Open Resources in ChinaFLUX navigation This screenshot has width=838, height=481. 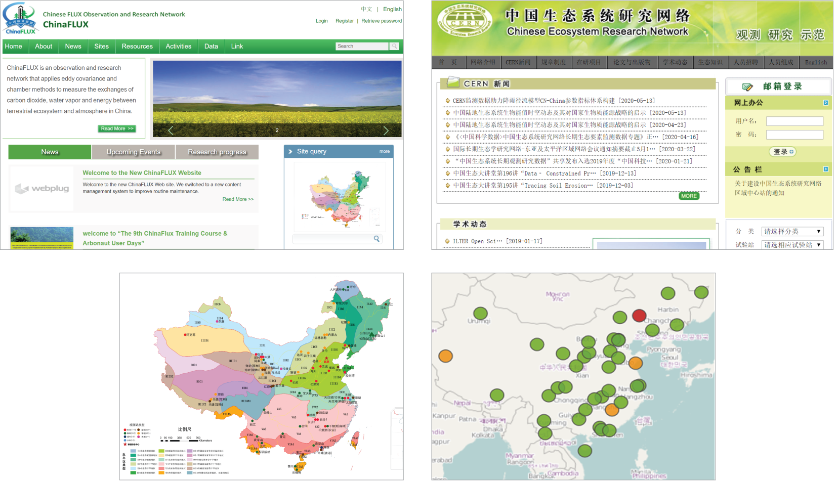[x=137, y=46]
